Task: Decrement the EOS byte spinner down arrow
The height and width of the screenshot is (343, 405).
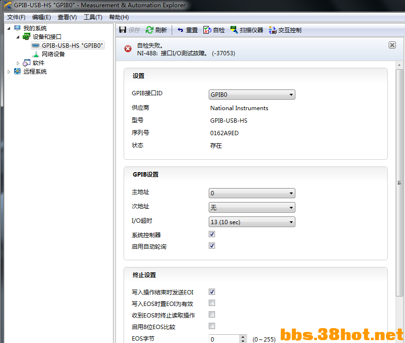Action: click(x=243, y=341)
